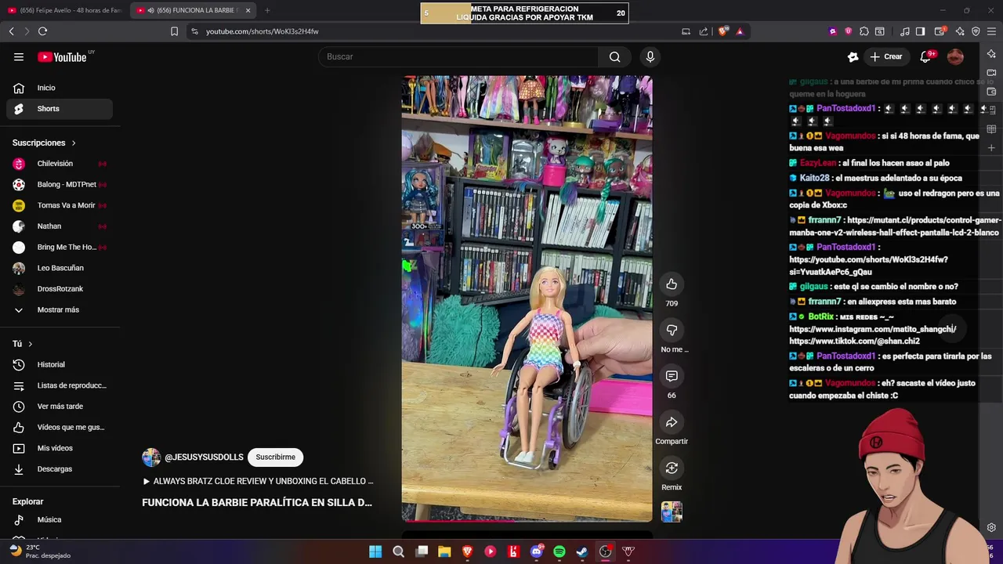Open the short's sound thumbnail
Viewport: 1003px width, 564px height.
pyautogui.click(x=672, y=512)
